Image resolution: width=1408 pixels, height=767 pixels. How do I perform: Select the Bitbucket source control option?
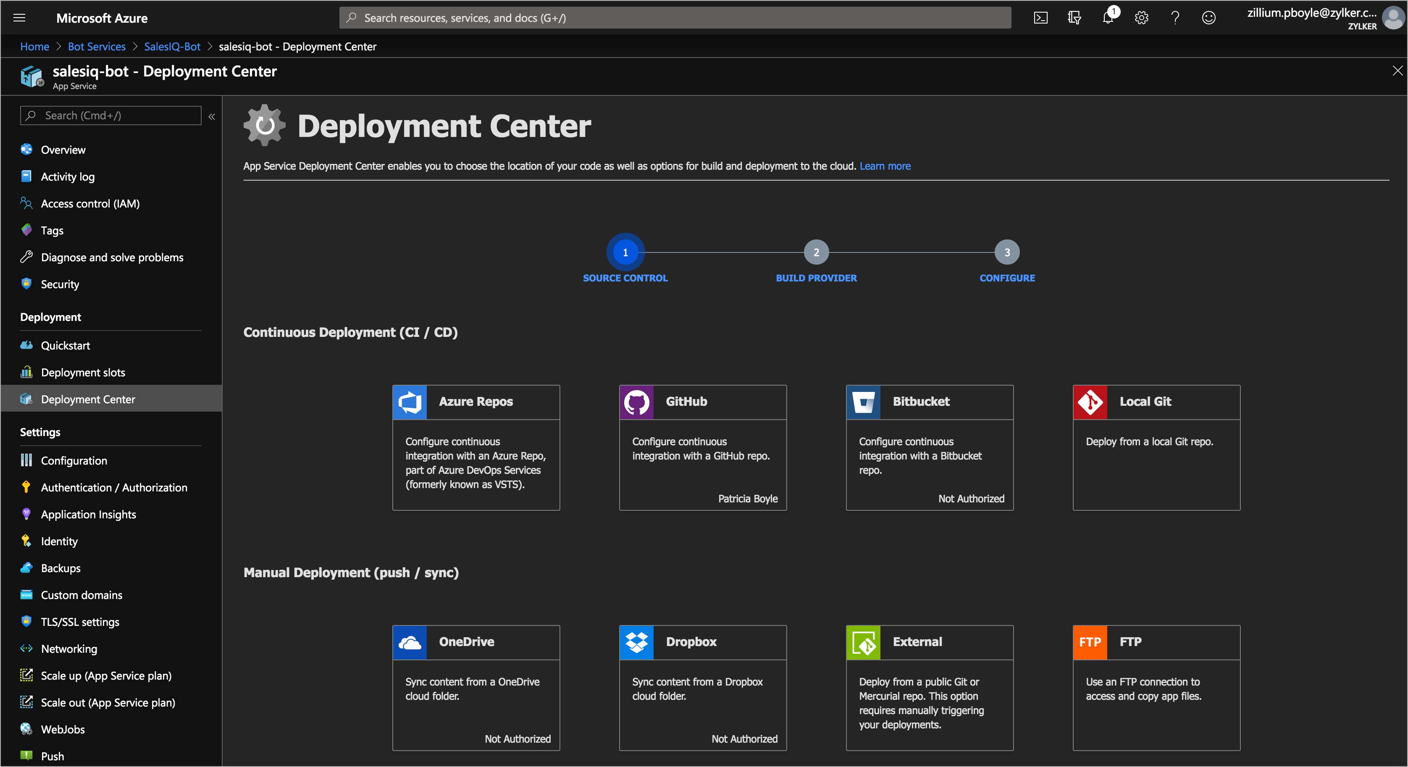pyautogui.click(x=929, y=447)
